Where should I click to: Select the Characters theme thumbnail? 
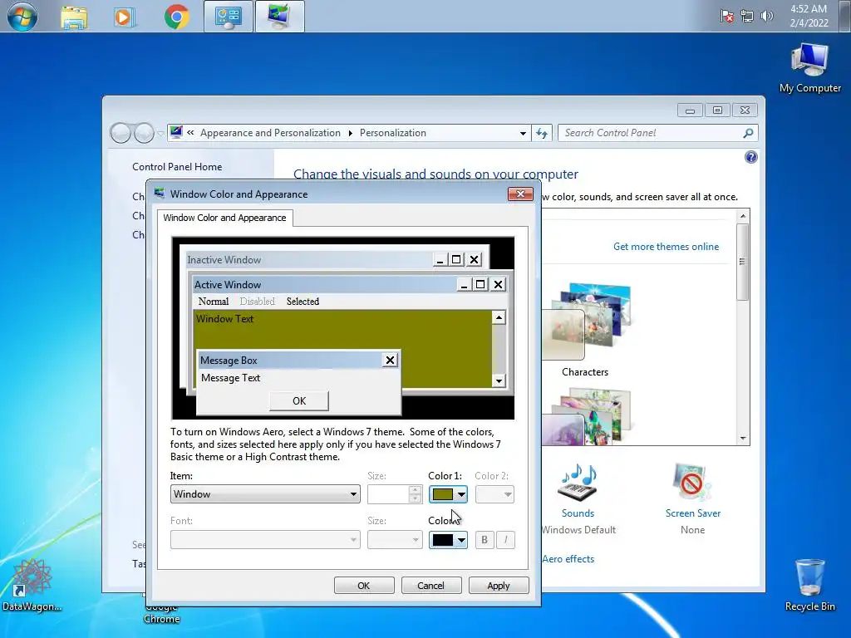point(585,321)
